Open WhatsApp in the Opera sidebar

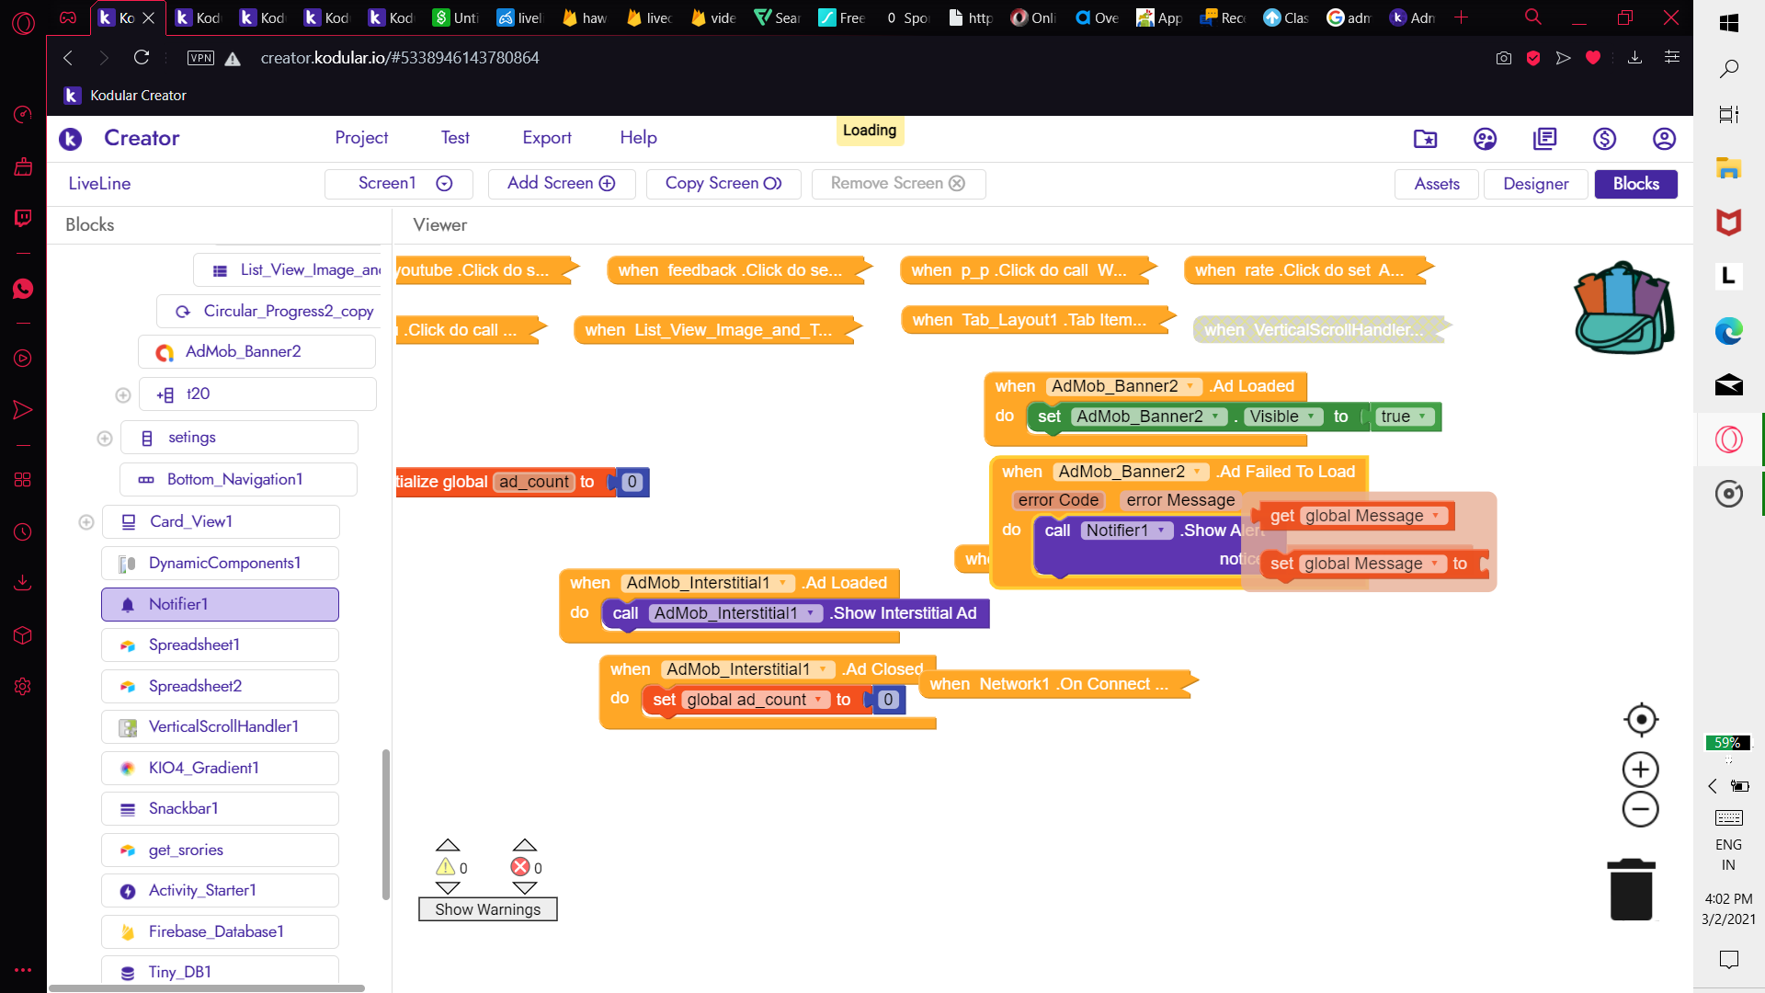pos(23,289)
